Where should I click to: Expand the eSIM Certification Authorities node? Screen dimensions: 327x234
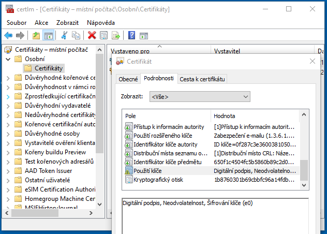point(8,190)
